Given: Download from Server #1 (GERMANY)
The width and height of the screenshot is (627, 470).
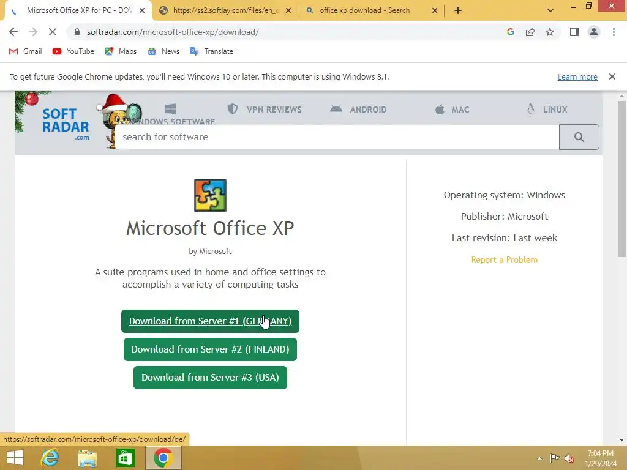Looking at the screenshot, I should 211,321.
